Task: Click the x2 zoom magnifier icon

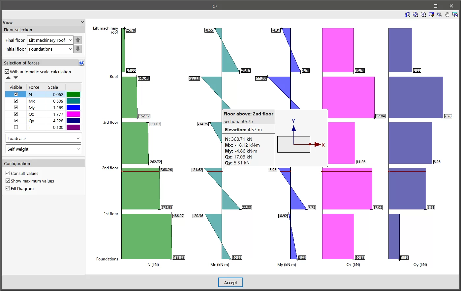Action: pos(423,14)
